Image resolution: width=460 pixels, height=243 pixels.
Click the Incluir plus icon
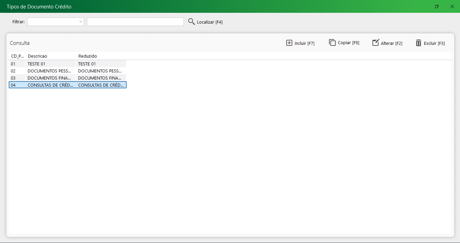(289, 43)
